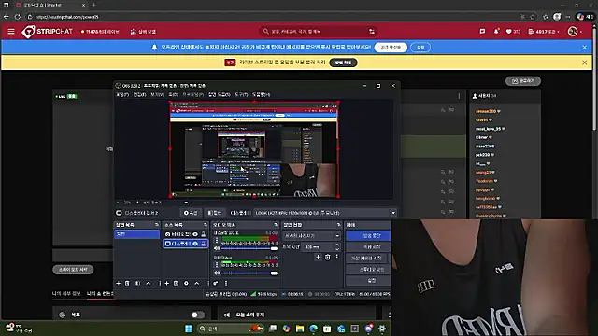Open the Edit menu in OBS
Image resolution: width=598 pixels, height=336 pixels.
pos(139,94)
